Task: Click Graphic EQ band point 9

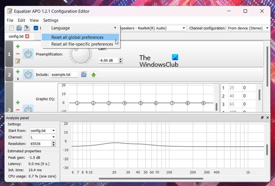Action: (203, 103)
